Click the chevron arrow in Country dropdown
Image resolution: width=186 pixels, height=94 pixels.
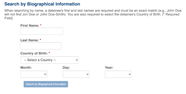point(77,60)
